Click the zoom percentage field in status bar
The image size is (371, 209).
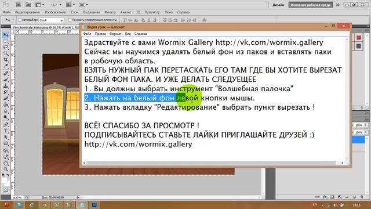[x=17, y=197]
